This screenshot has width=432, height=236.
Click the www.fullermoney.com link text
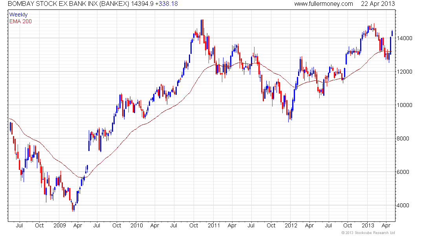[324, 4]
